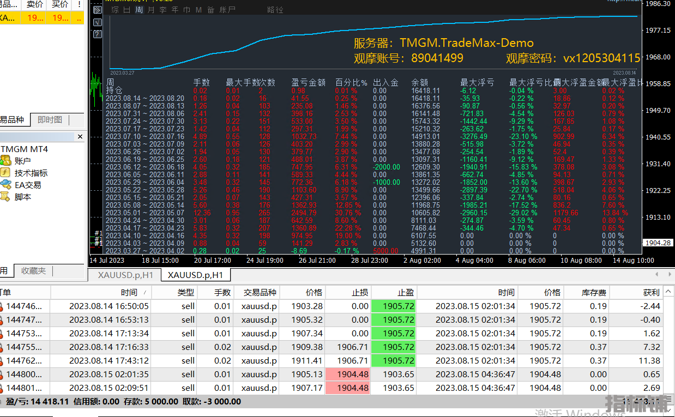Click the 持仓 positions row label

click(114, 90)
